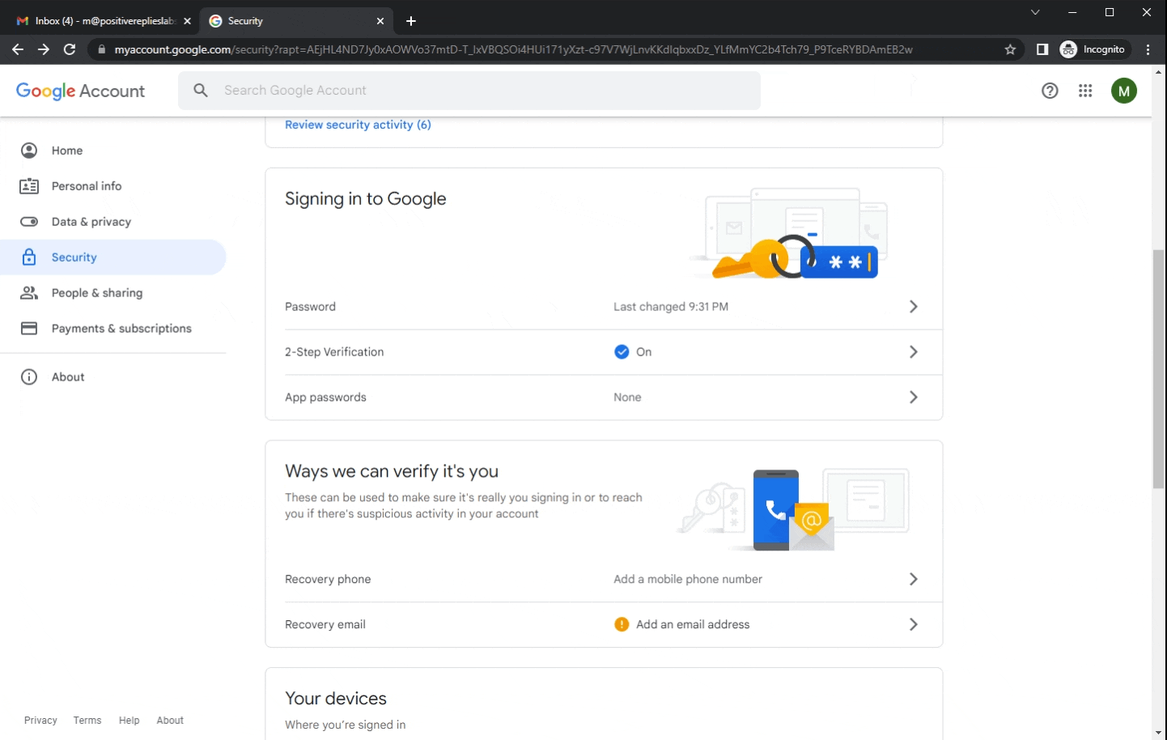
Task: Click the Help question mark icon
Action: pos(1050,91)
